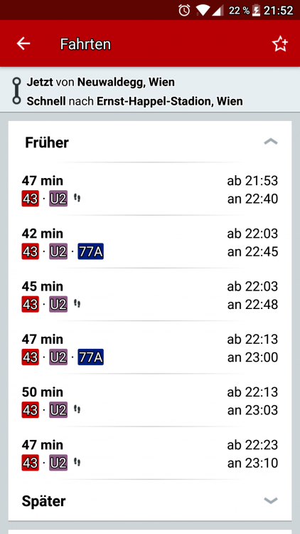Image resolution: width=300 pixels, height=534 pixels.
Task: Add trip to favorites via star icon
Action: tap(279, 44)
